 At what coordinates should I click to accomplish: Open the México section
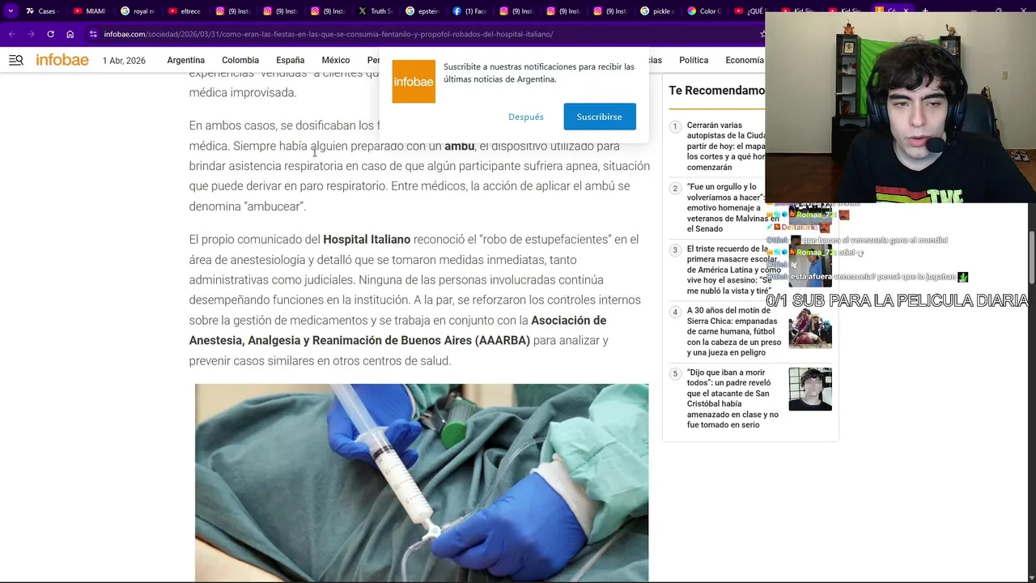click(336, 61)
